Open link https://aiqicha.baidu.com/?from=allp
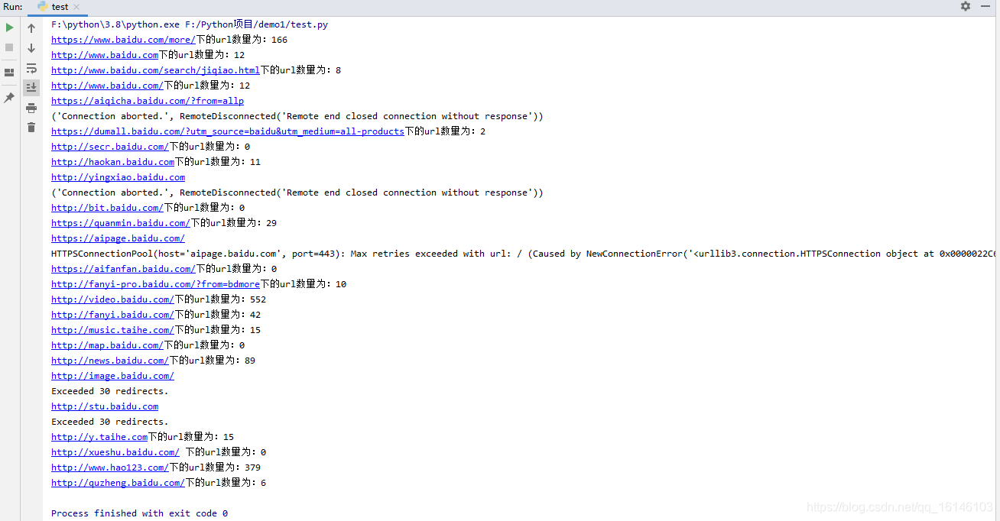 point(148,101)
